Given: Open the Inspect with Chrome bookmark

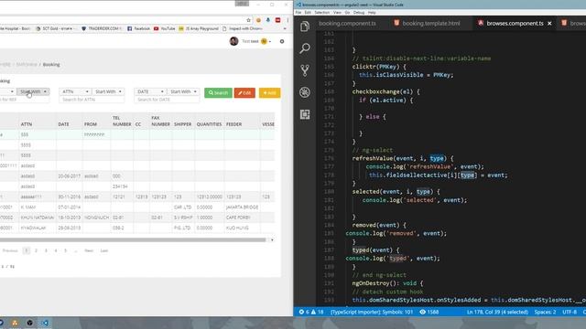Looking at the screenshot, I should pyautogui.click(x=242, y=28).
